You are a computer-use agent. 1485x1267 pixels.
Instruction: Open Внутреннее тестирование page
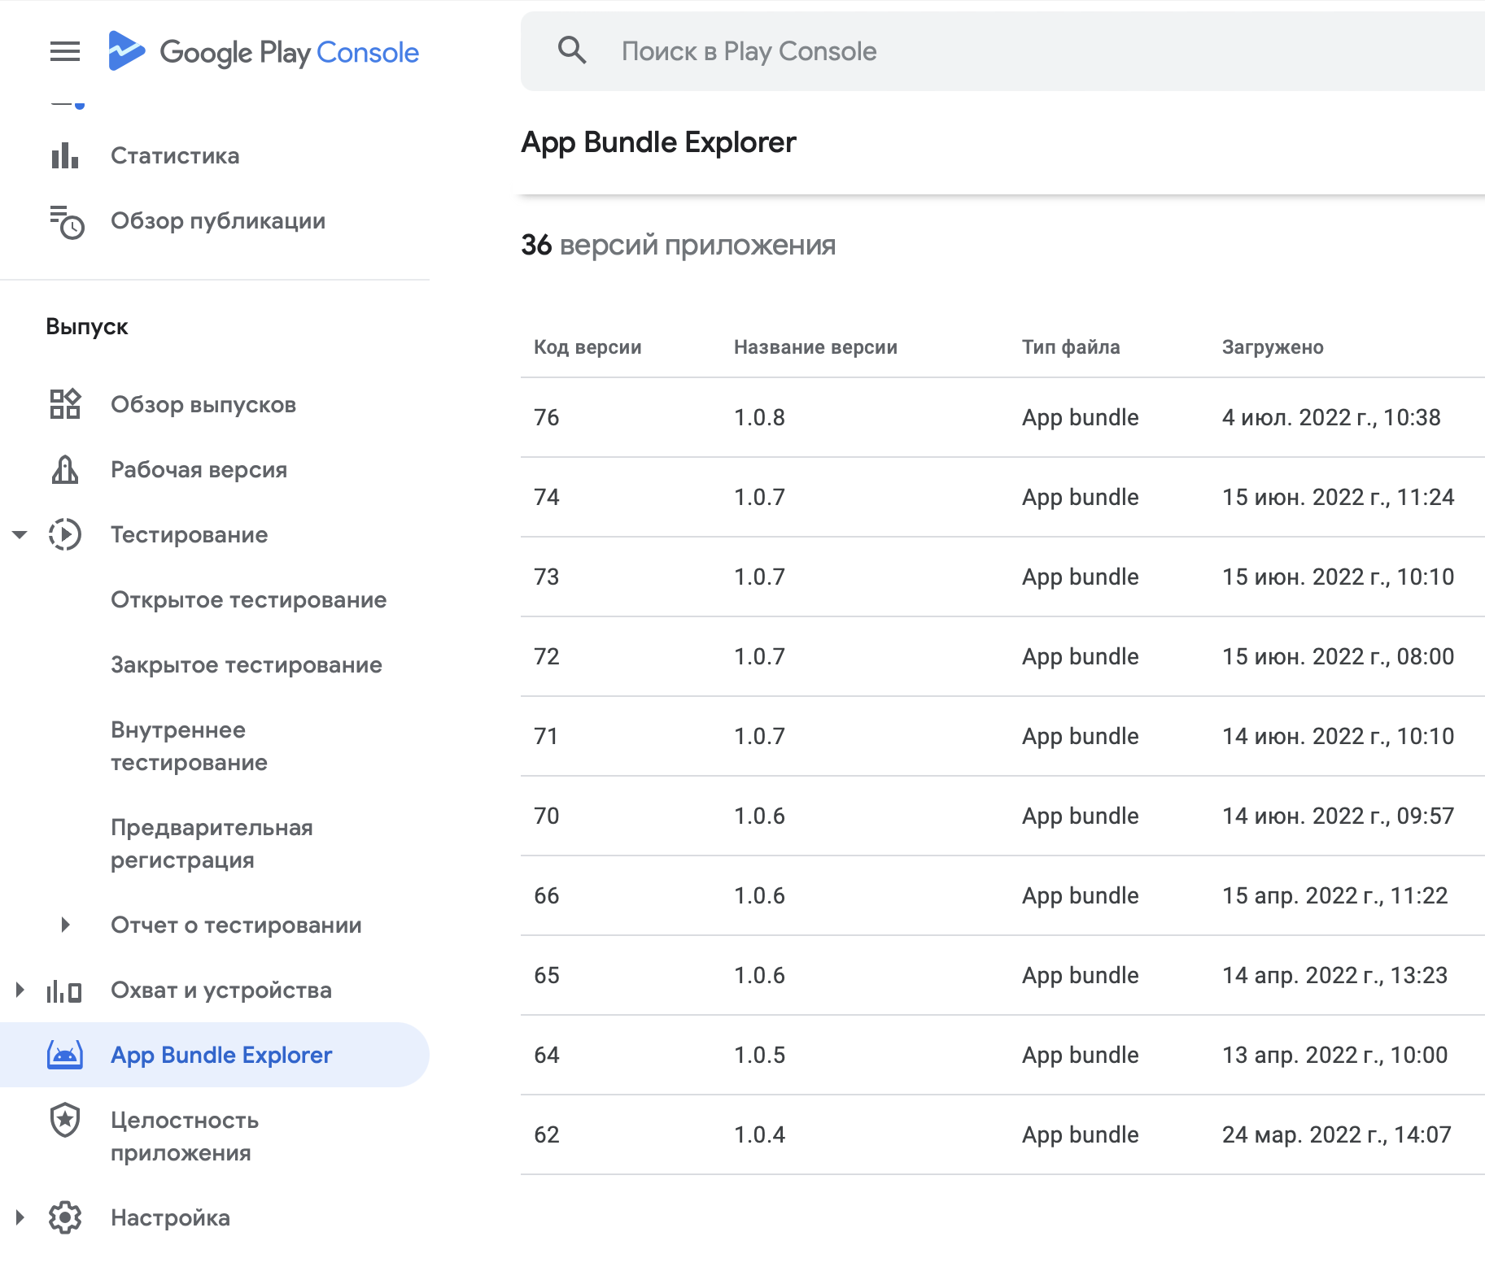pos(189,746)
